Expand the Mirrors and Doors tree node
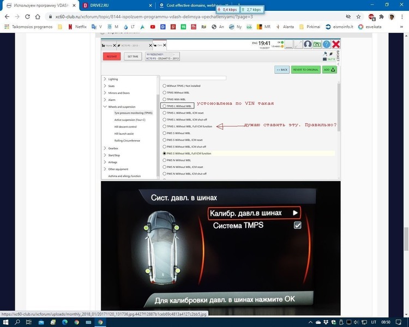The width and height of the screenshot is (409, 327). click(105, 93)
